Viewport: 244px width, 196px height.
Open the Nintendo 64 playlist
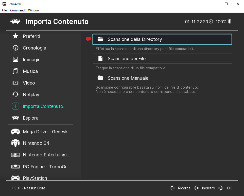(x=36, y=143)
